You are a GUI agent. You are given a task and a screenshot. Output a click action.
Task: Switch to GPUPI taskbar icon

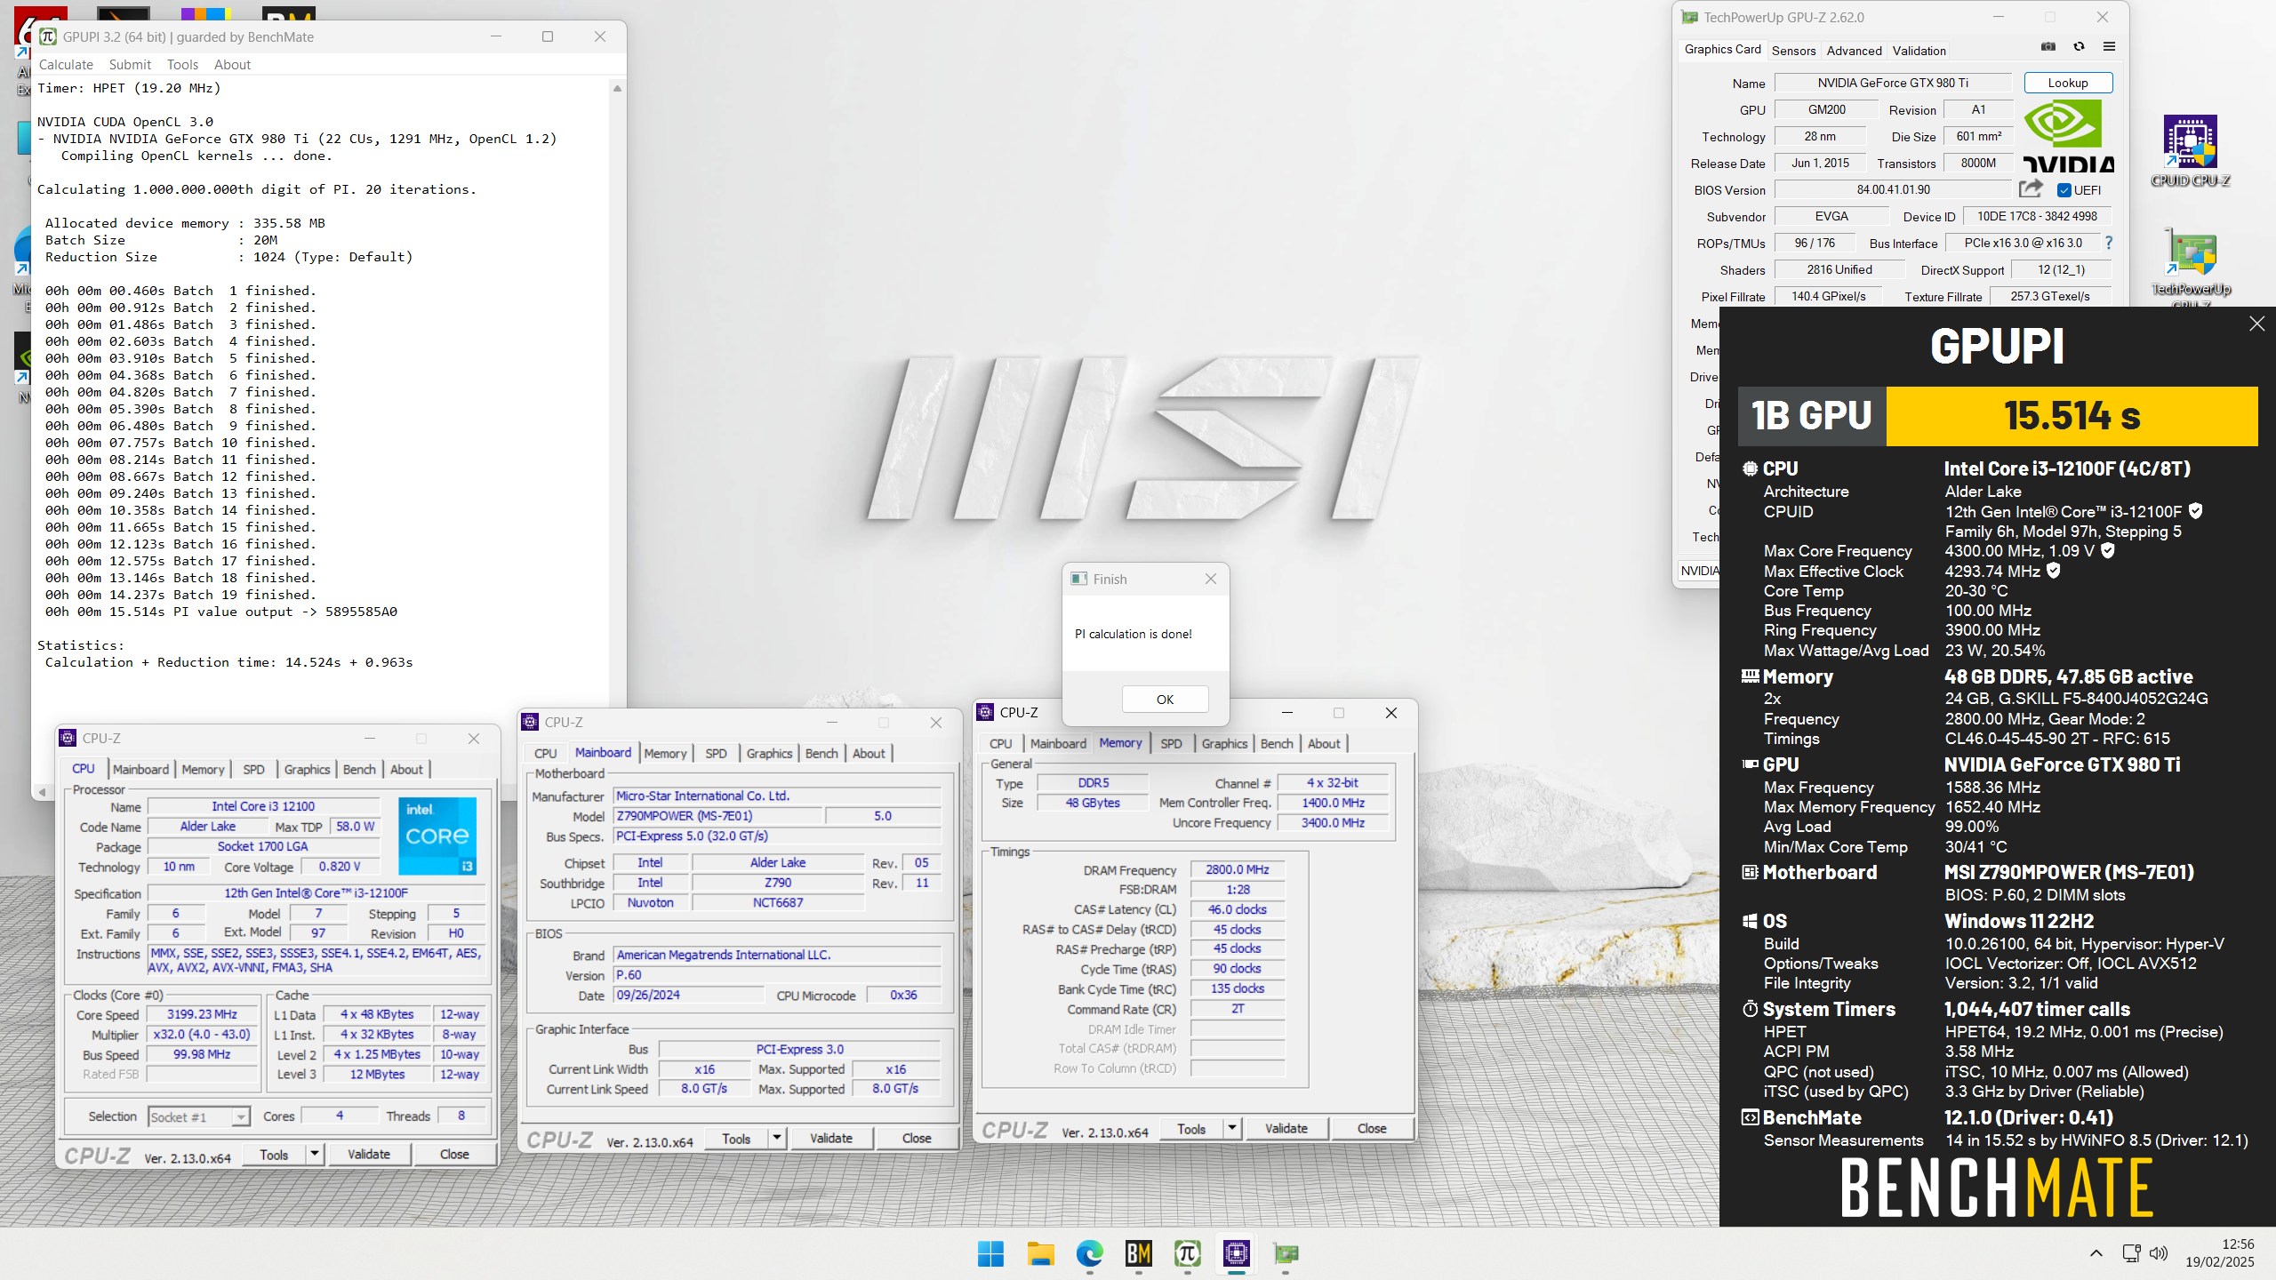1188,1253
